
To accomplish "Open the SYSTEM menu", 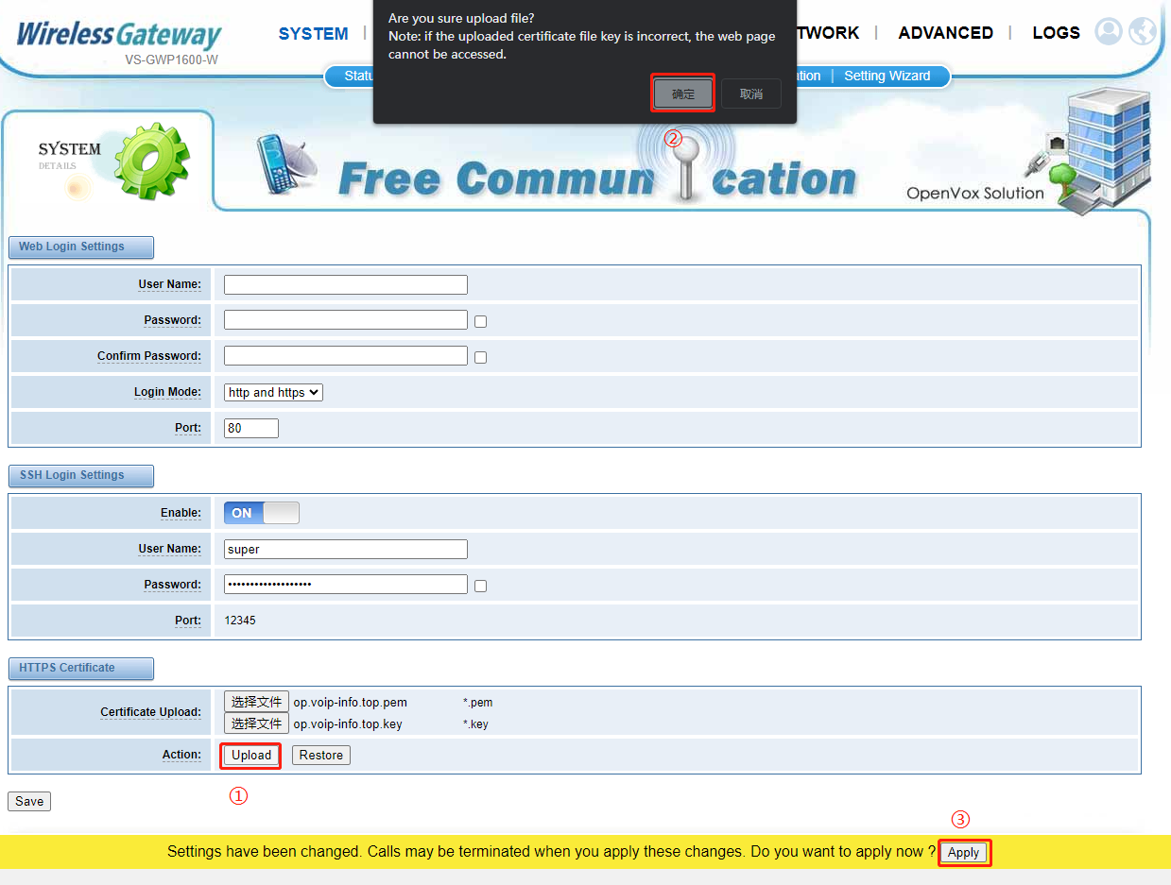I will tap(314, 33).
